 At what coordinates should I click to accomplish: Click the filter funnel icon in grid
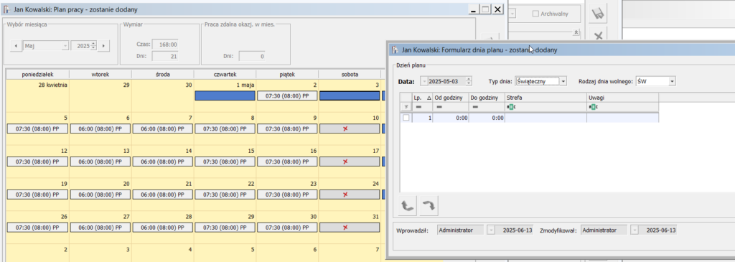pos(406,108)
